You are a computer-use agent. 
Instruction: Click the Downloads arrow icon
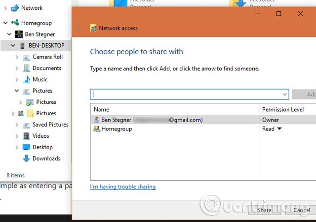pos(26,159)
